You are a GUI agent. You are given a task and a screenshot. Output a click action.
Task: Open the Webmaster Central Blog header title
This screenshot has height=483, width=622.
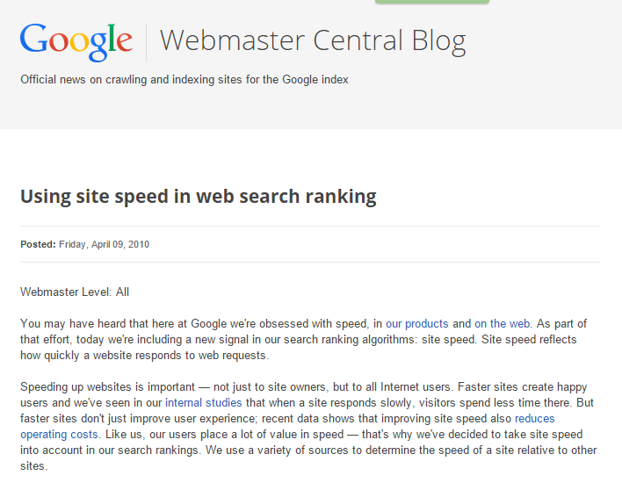tap(313, 40)
